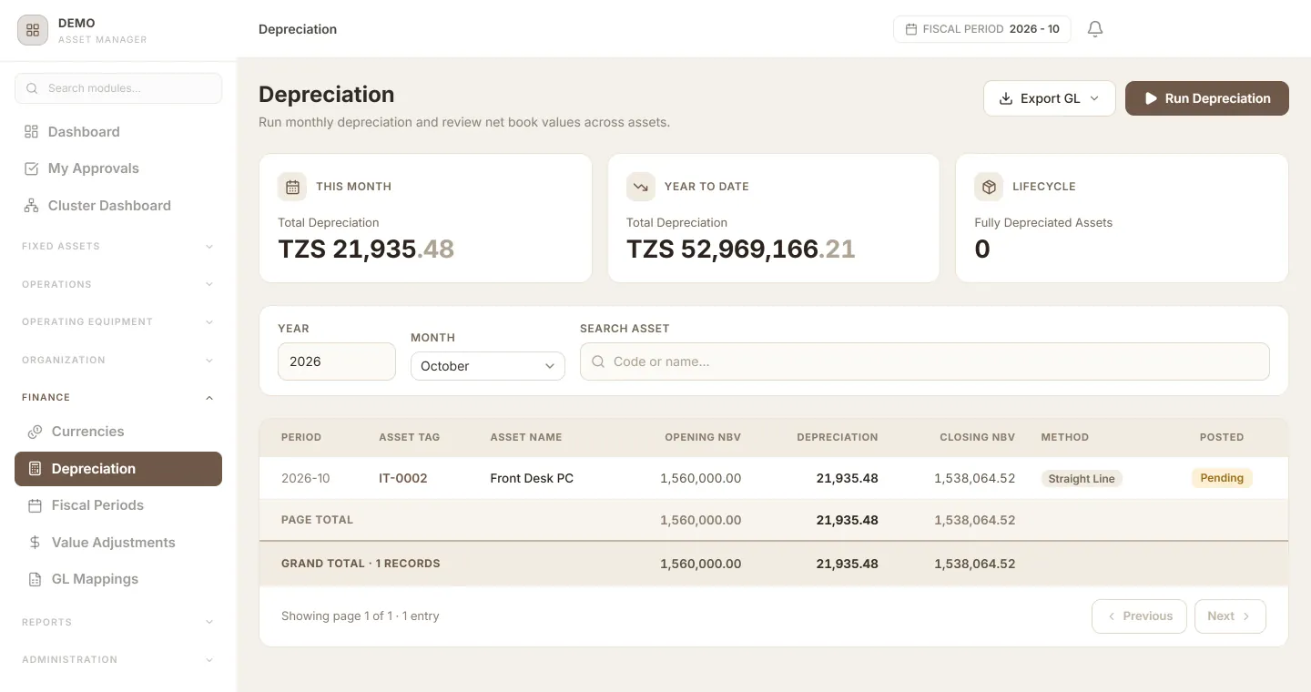Image resolution: width=1311 pixels, height=692 pixels.
Task: Collapse the Finance section
Action: 118,397
